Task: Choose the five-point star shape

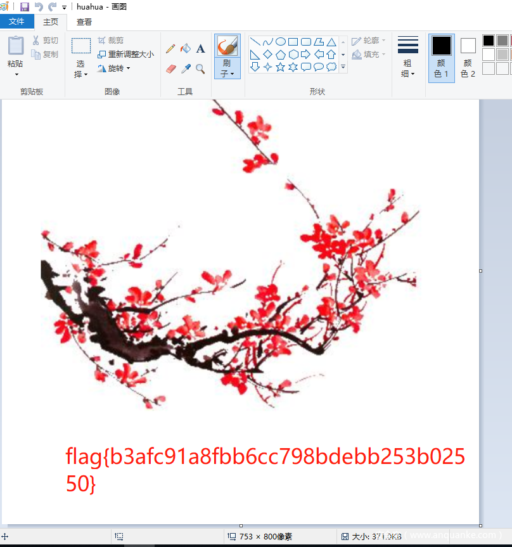Action: (280, 67)
